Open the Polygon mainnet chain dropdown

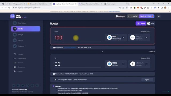[139, 38]
